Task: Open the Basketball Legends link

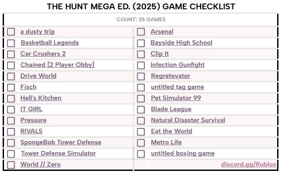Action: click(x=50, y=43)
